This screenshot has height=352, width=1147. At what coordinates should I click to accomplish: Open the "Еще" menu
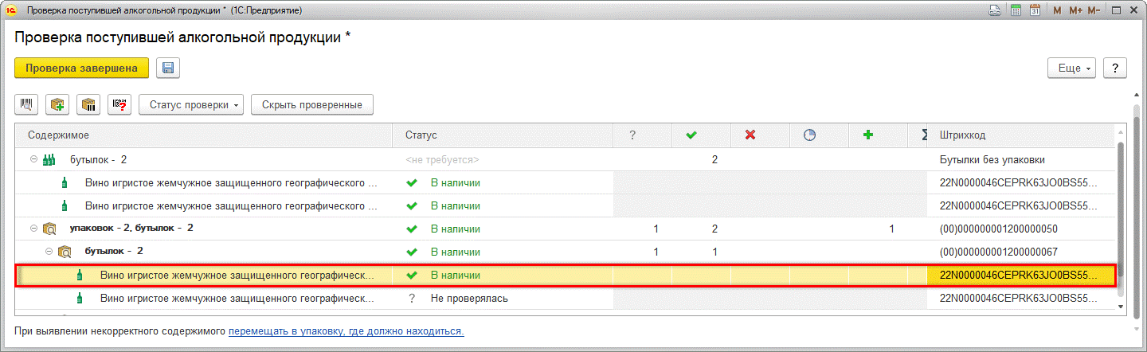1072,68
